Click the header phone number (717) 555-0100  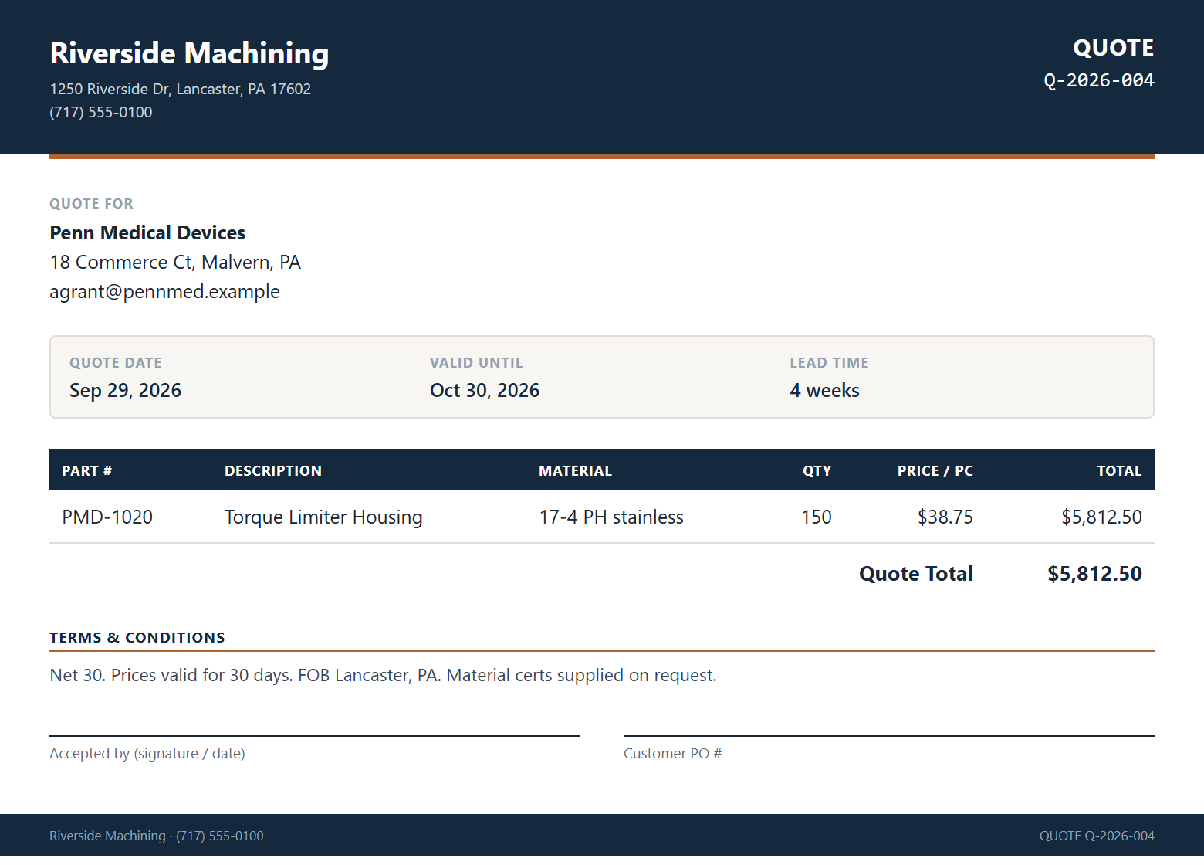tap(101, 112)
